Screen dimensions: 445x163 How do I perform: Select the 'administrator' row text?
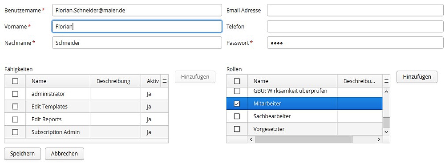(48, 94)
